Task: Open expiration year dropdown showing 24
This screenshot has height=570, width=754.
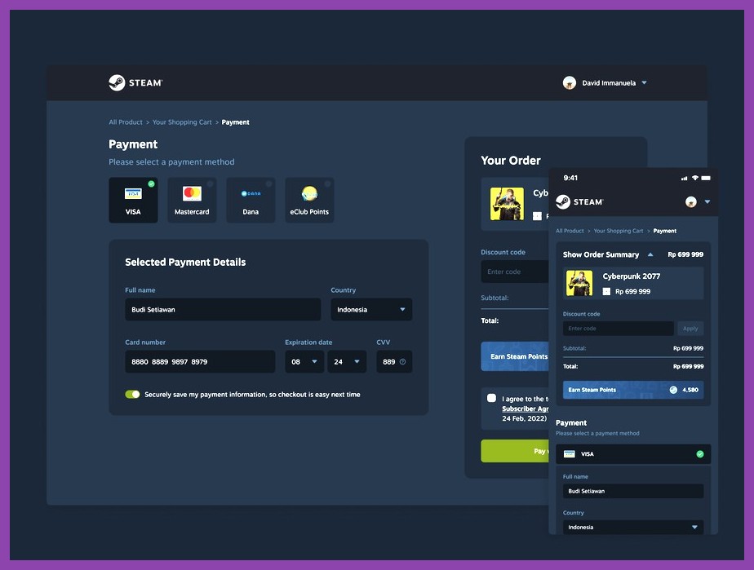Action: click(347, 361)
